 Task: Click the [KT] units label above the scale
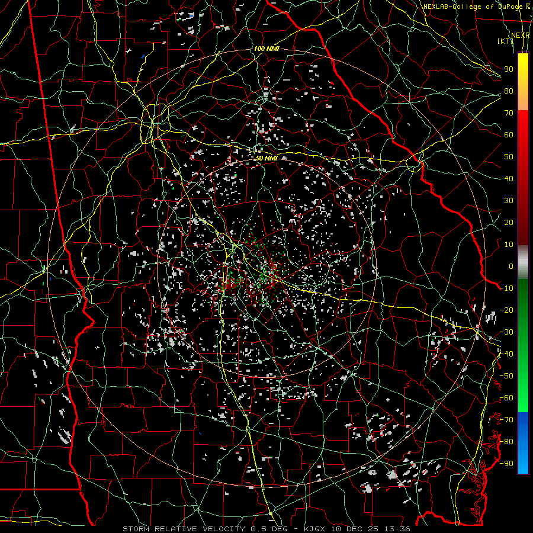click(x=505, y=41)
